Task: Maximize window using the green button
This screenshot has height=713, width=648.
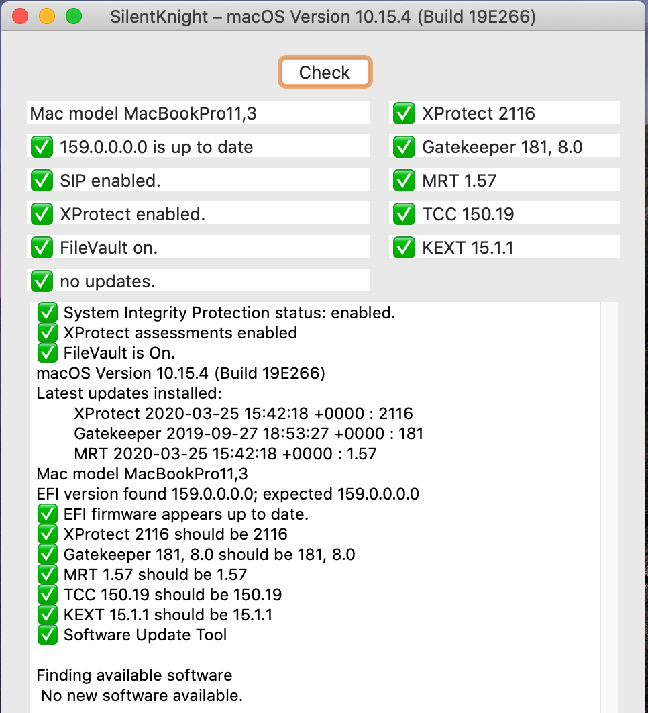Action: tap(74, 16)
